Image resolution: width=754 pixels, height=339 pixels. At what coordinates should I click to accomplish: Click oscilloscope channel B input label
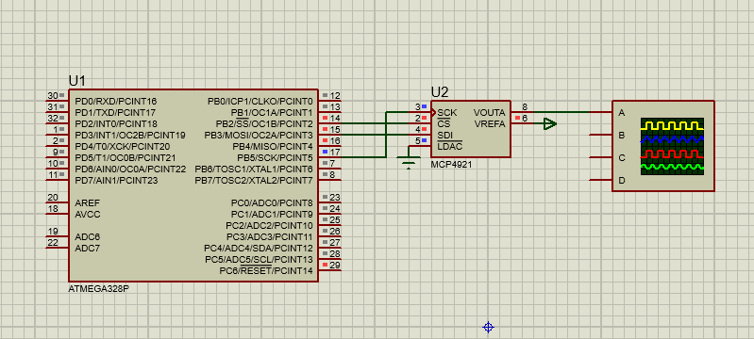coord(622,136)
